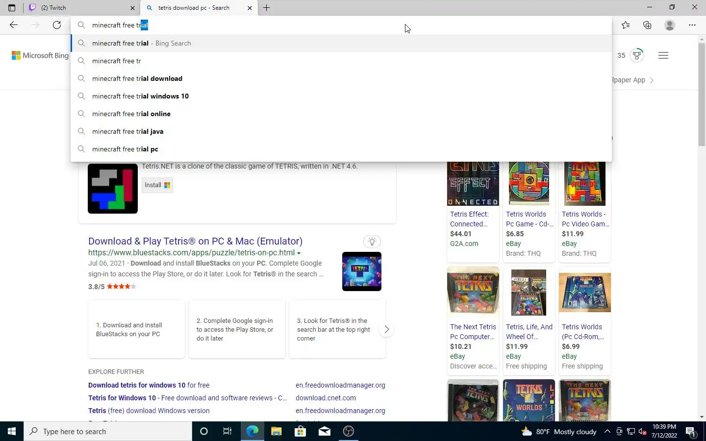The width and height of the screenshot is (706, 441).
Task: Select suggestion minecraft free trial online
Action: pyautogui.click(x=341, y=114)
